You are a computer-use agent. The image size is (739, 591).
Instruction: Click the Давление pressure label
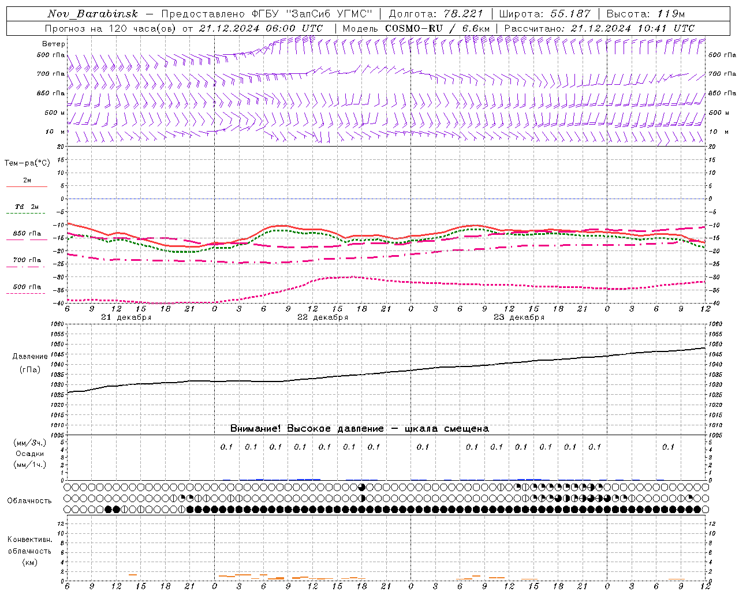coord(30,357)
